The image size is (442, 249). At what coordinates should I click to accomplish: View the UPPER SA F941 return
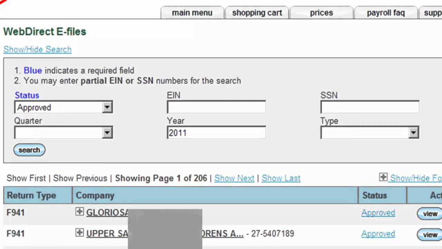point(430,235)
